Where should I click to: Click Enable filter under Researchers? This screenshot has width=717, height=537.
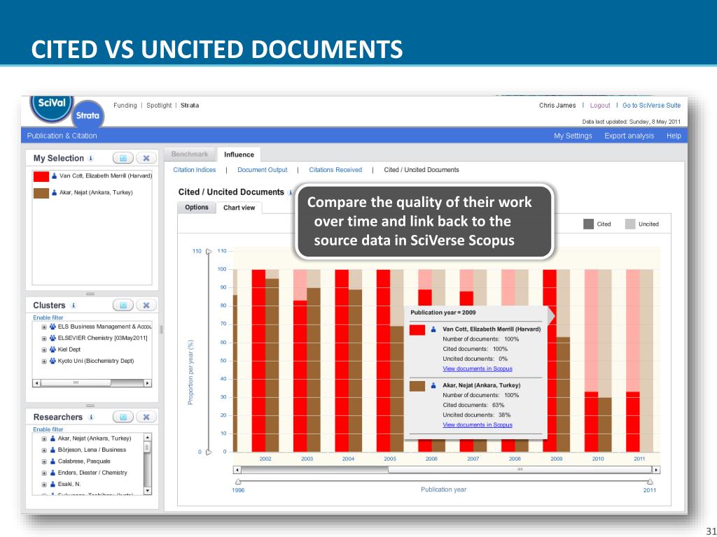coord(48,429)
